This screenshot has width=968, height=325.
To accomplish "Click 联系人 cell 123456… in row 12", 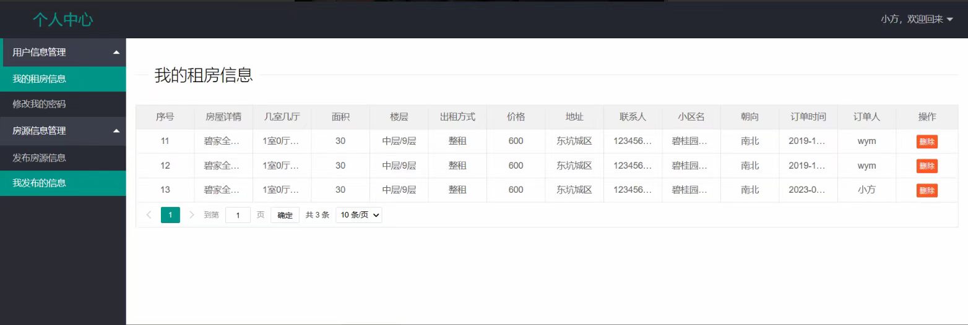I will click(x=633, y=166).
